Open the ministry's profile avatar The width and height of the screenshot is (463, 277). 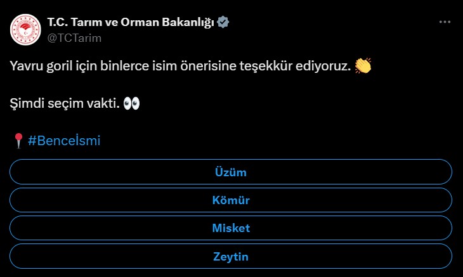click(25, 30)
